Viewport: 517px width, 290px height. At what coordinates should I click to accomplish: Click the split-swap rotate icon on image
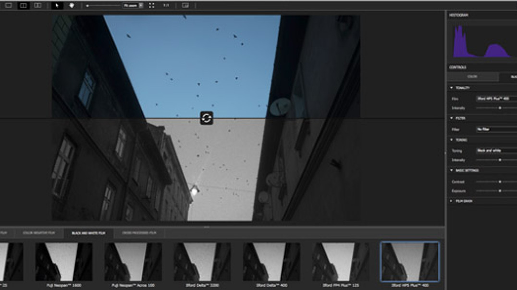click(x=207, y=118)
